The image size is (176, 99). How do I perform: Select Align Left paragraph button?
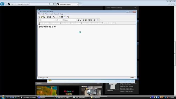point(89,20)
